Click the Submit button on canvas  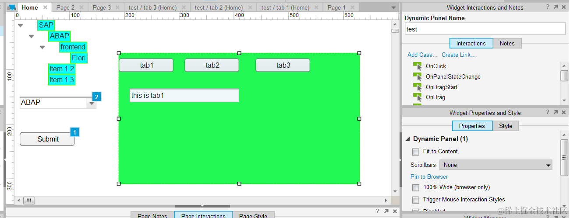pyautogui.click(x=47, y=139)
